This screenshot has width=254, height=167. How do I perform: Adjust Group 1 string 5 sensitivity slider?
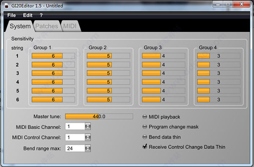53,90
